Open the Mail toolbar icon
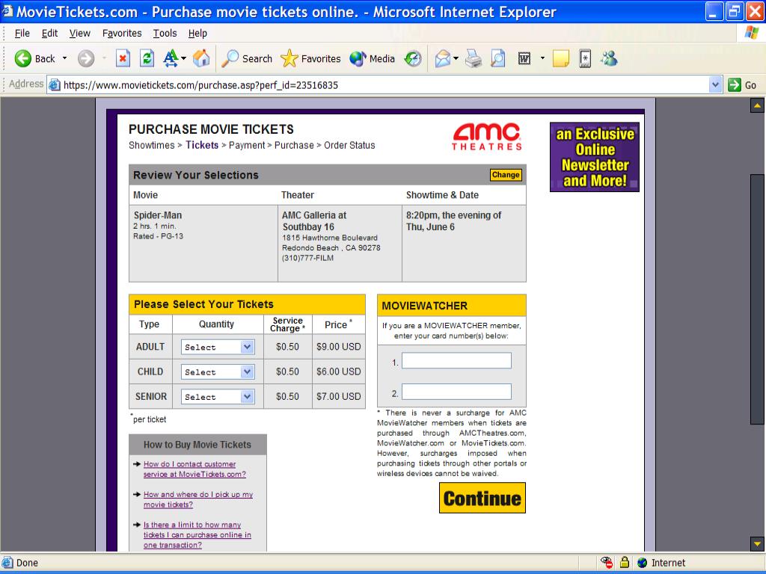 click(443, 58)
